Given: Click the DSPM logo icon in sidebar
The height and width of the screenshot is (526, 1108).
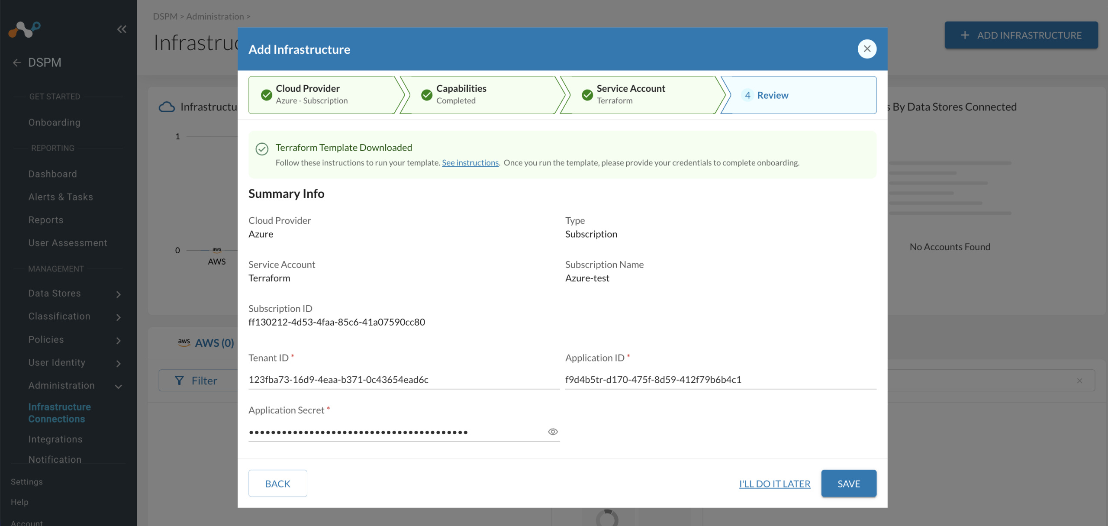Looking at the screenshot, I should point(24,29).
